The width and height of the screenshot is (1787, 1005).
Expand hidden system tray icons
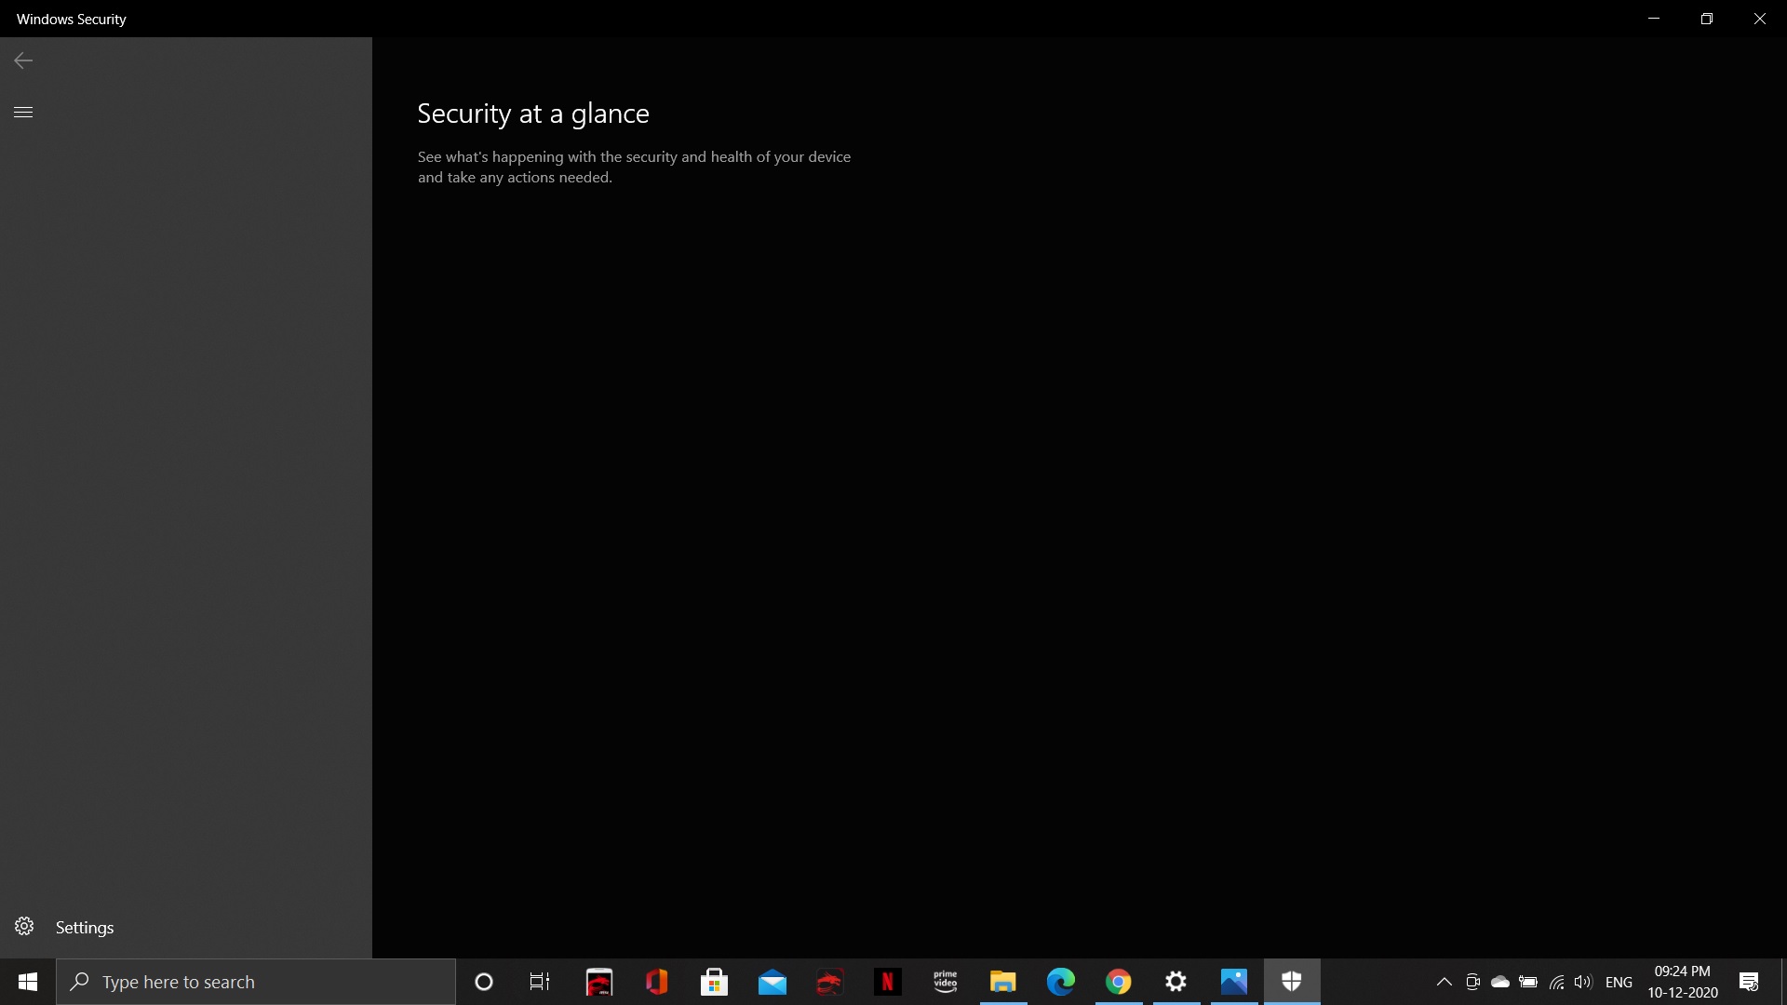[x=1444, y=982]
